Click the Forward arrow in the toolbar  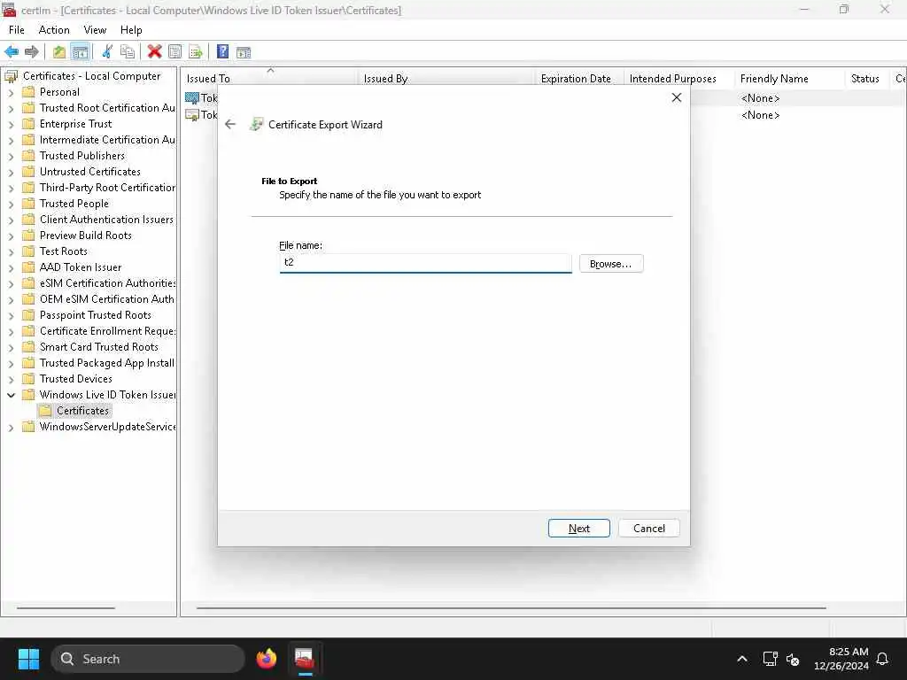point(31,52)
